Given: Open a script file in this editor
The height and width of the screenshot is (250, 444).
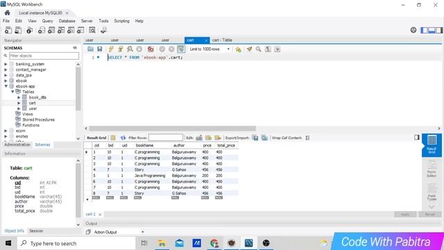Looking at the screenshot, I should tap(90, 49).
